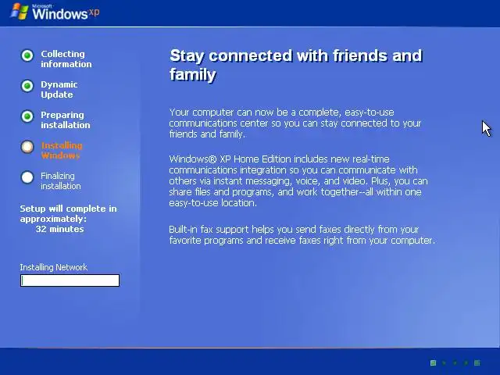Click the '32 minutes' time estimate
The image size is (500, 375).
click(59, 229)
